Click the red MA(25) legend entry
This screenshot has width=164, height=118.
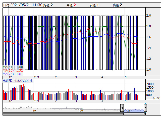(x=13, y=71)
